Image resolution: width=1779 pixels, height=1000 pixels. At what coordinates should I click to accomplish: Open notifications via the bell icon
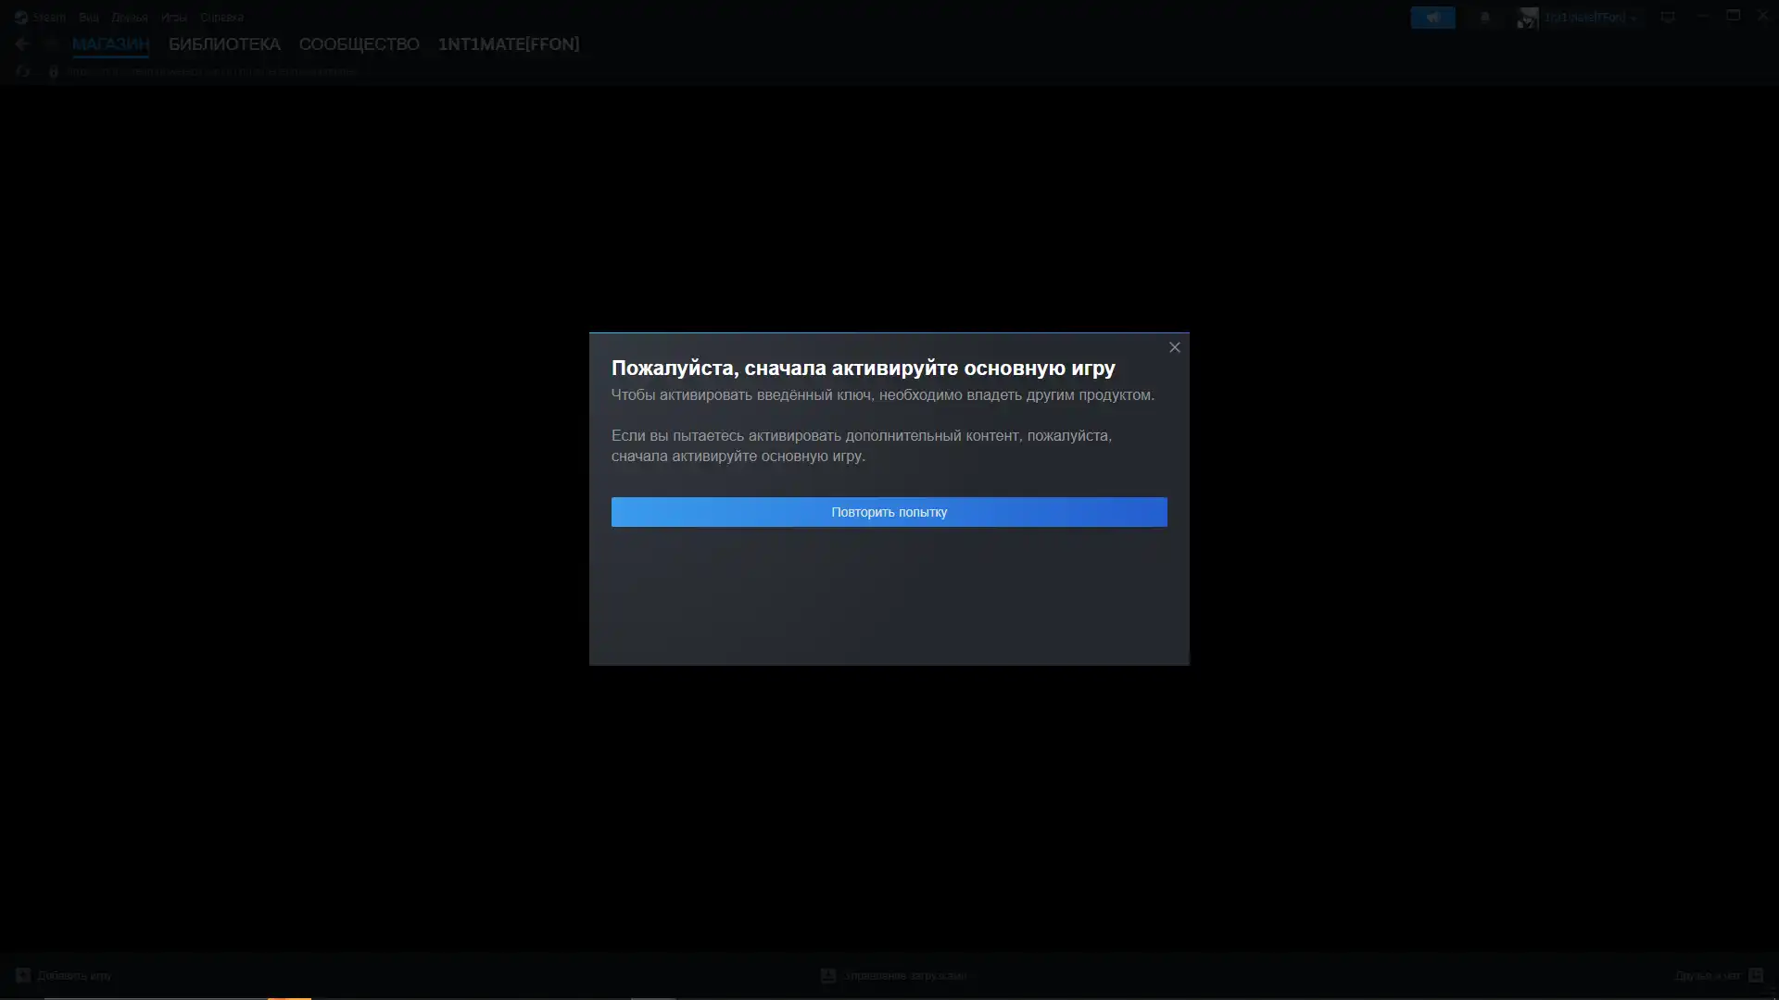(1485, 18)
